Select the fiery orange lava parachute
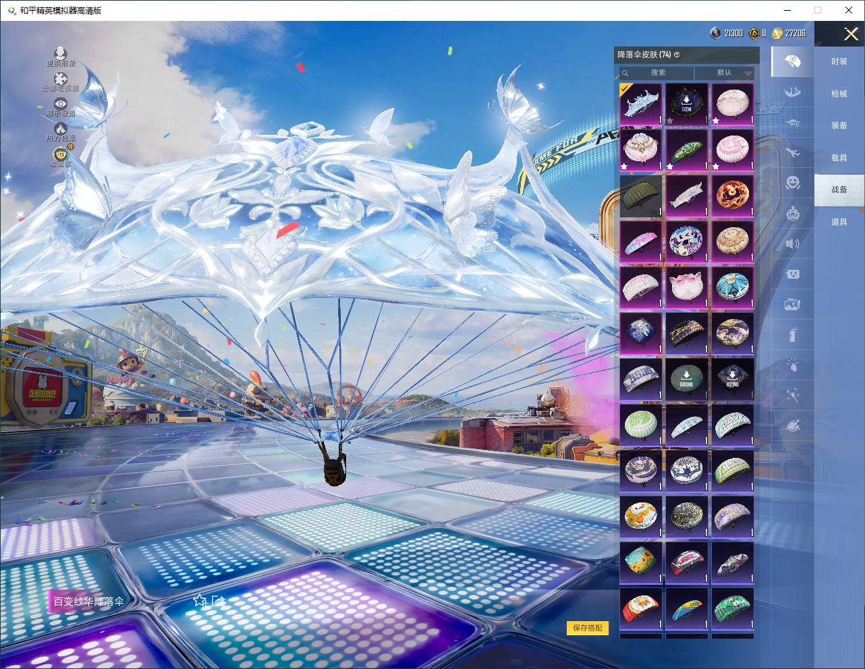This screenshot has height=669, width=865. (x=733, y=196)
